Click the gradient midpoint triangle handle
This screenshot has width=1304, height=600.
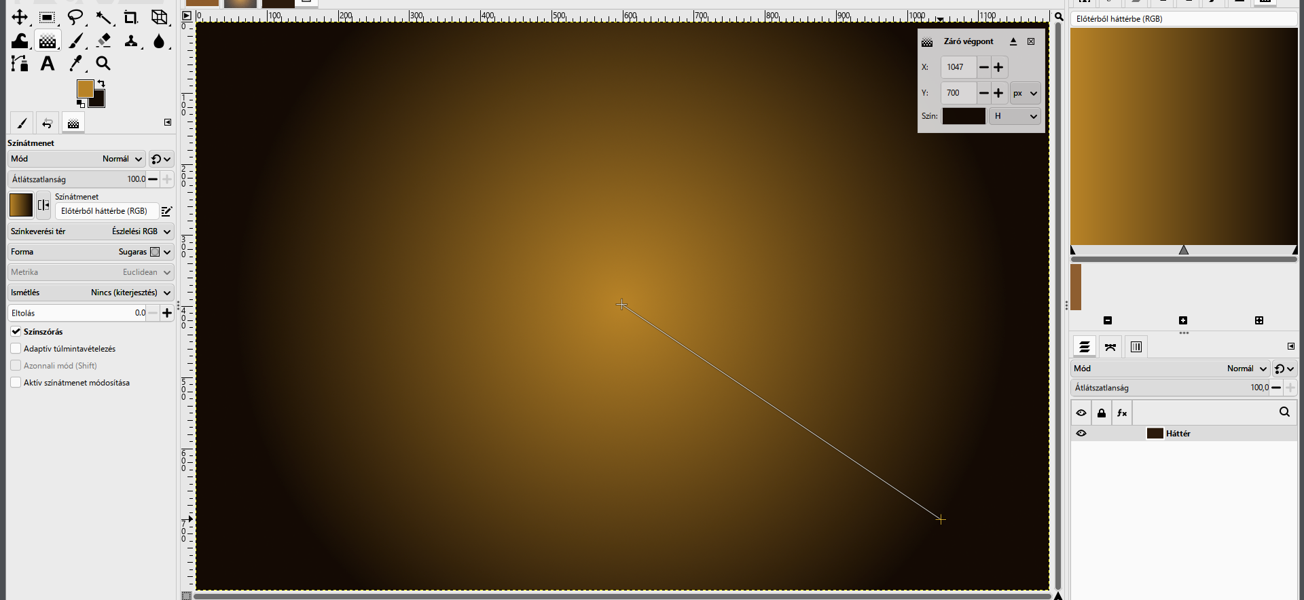(1184, 250)
